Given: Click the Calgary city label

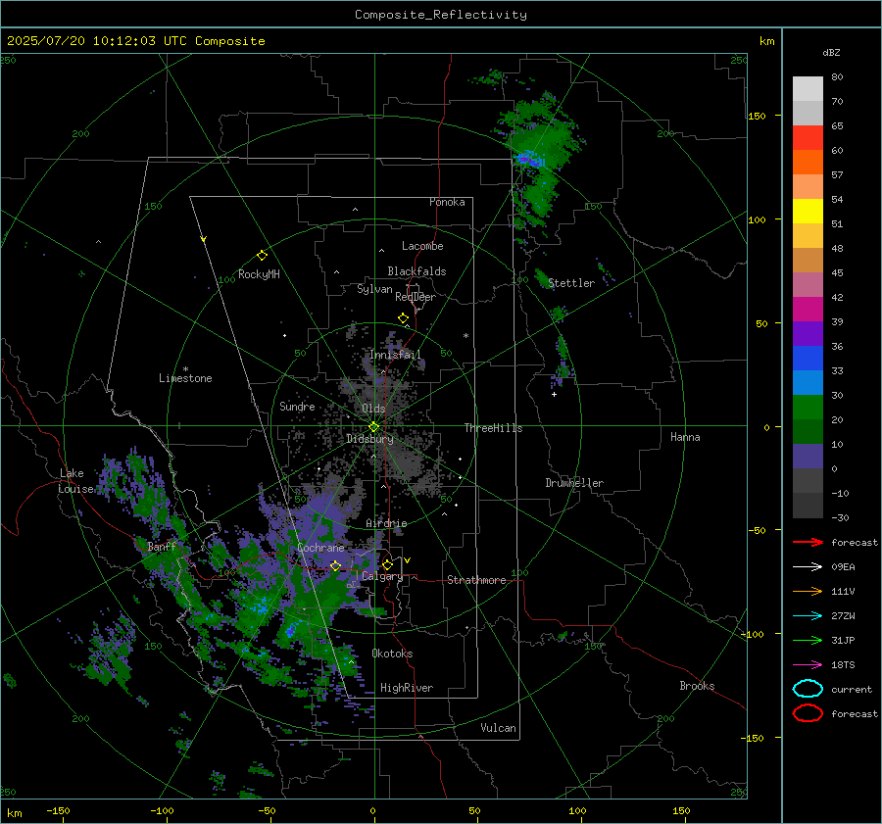Looking at the screenshot, I should click(382, 576).
